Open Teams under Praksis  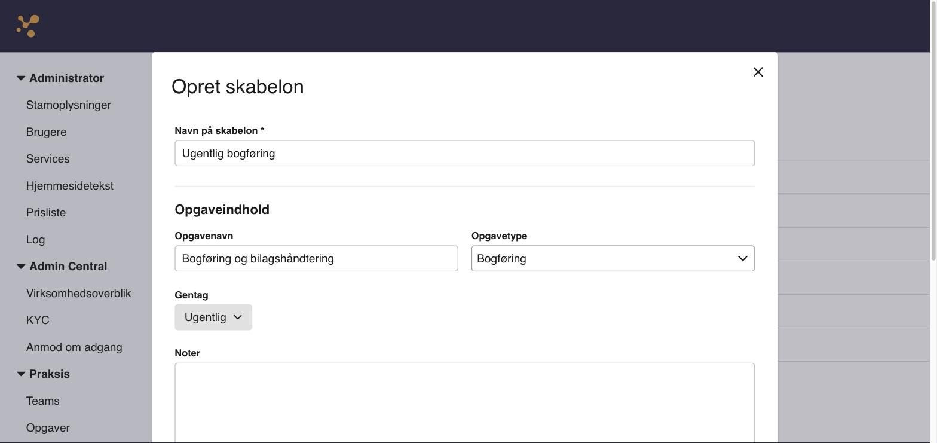[43, 401]
